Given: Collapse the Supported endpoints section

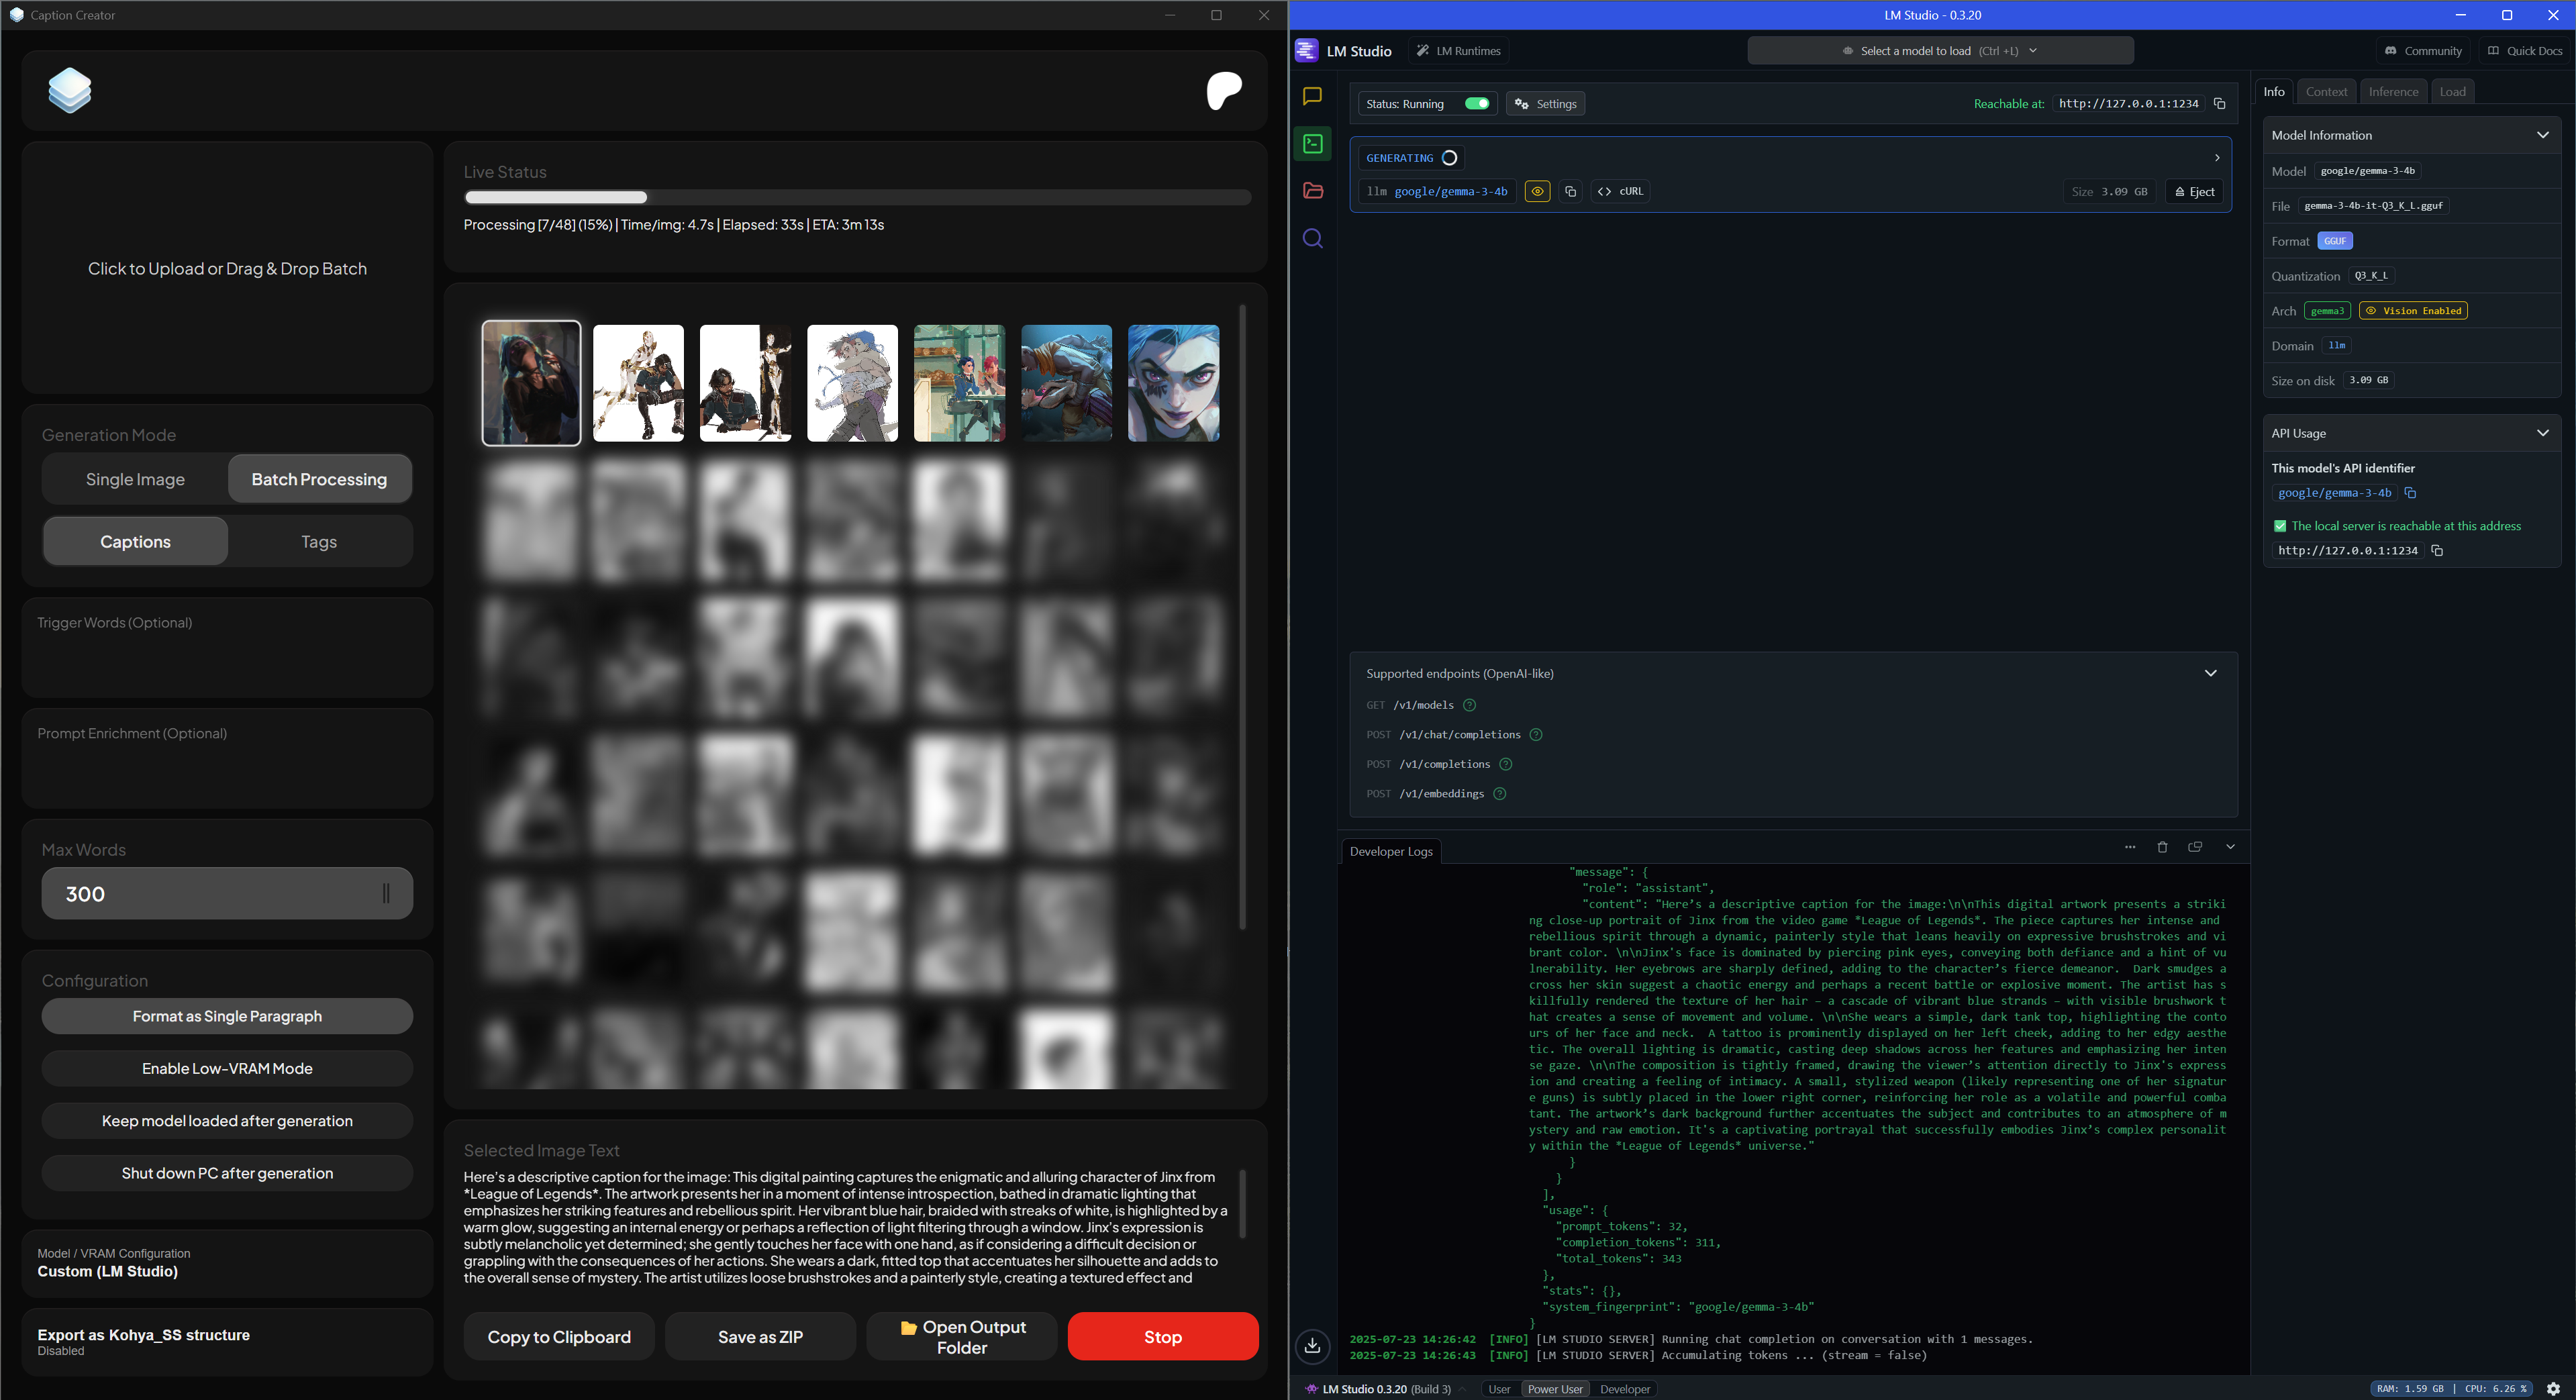Looking at the screenshot, I should [2210, 673].
